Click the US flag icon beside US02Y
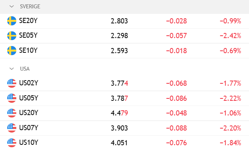 point(12,83)
